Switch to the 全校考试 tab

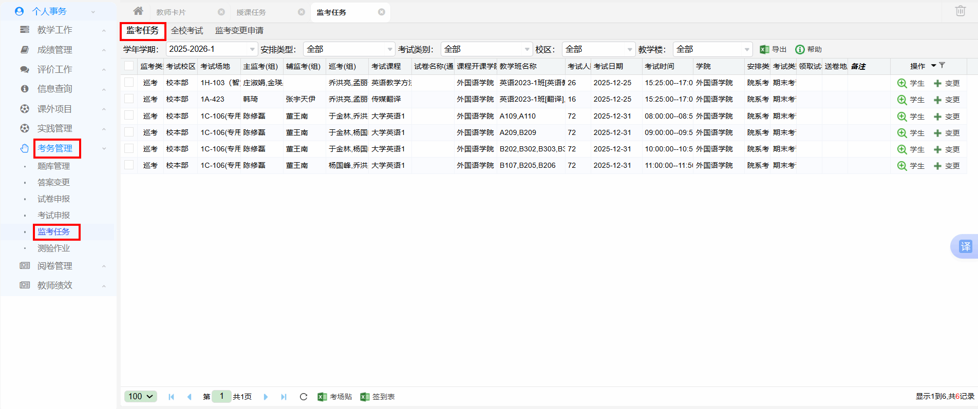(x=187, y=31)
